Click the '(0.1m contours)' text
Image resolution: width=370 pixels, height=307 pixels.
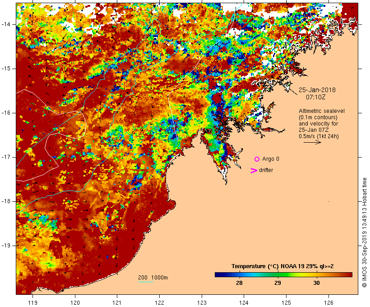pos(318,117)
